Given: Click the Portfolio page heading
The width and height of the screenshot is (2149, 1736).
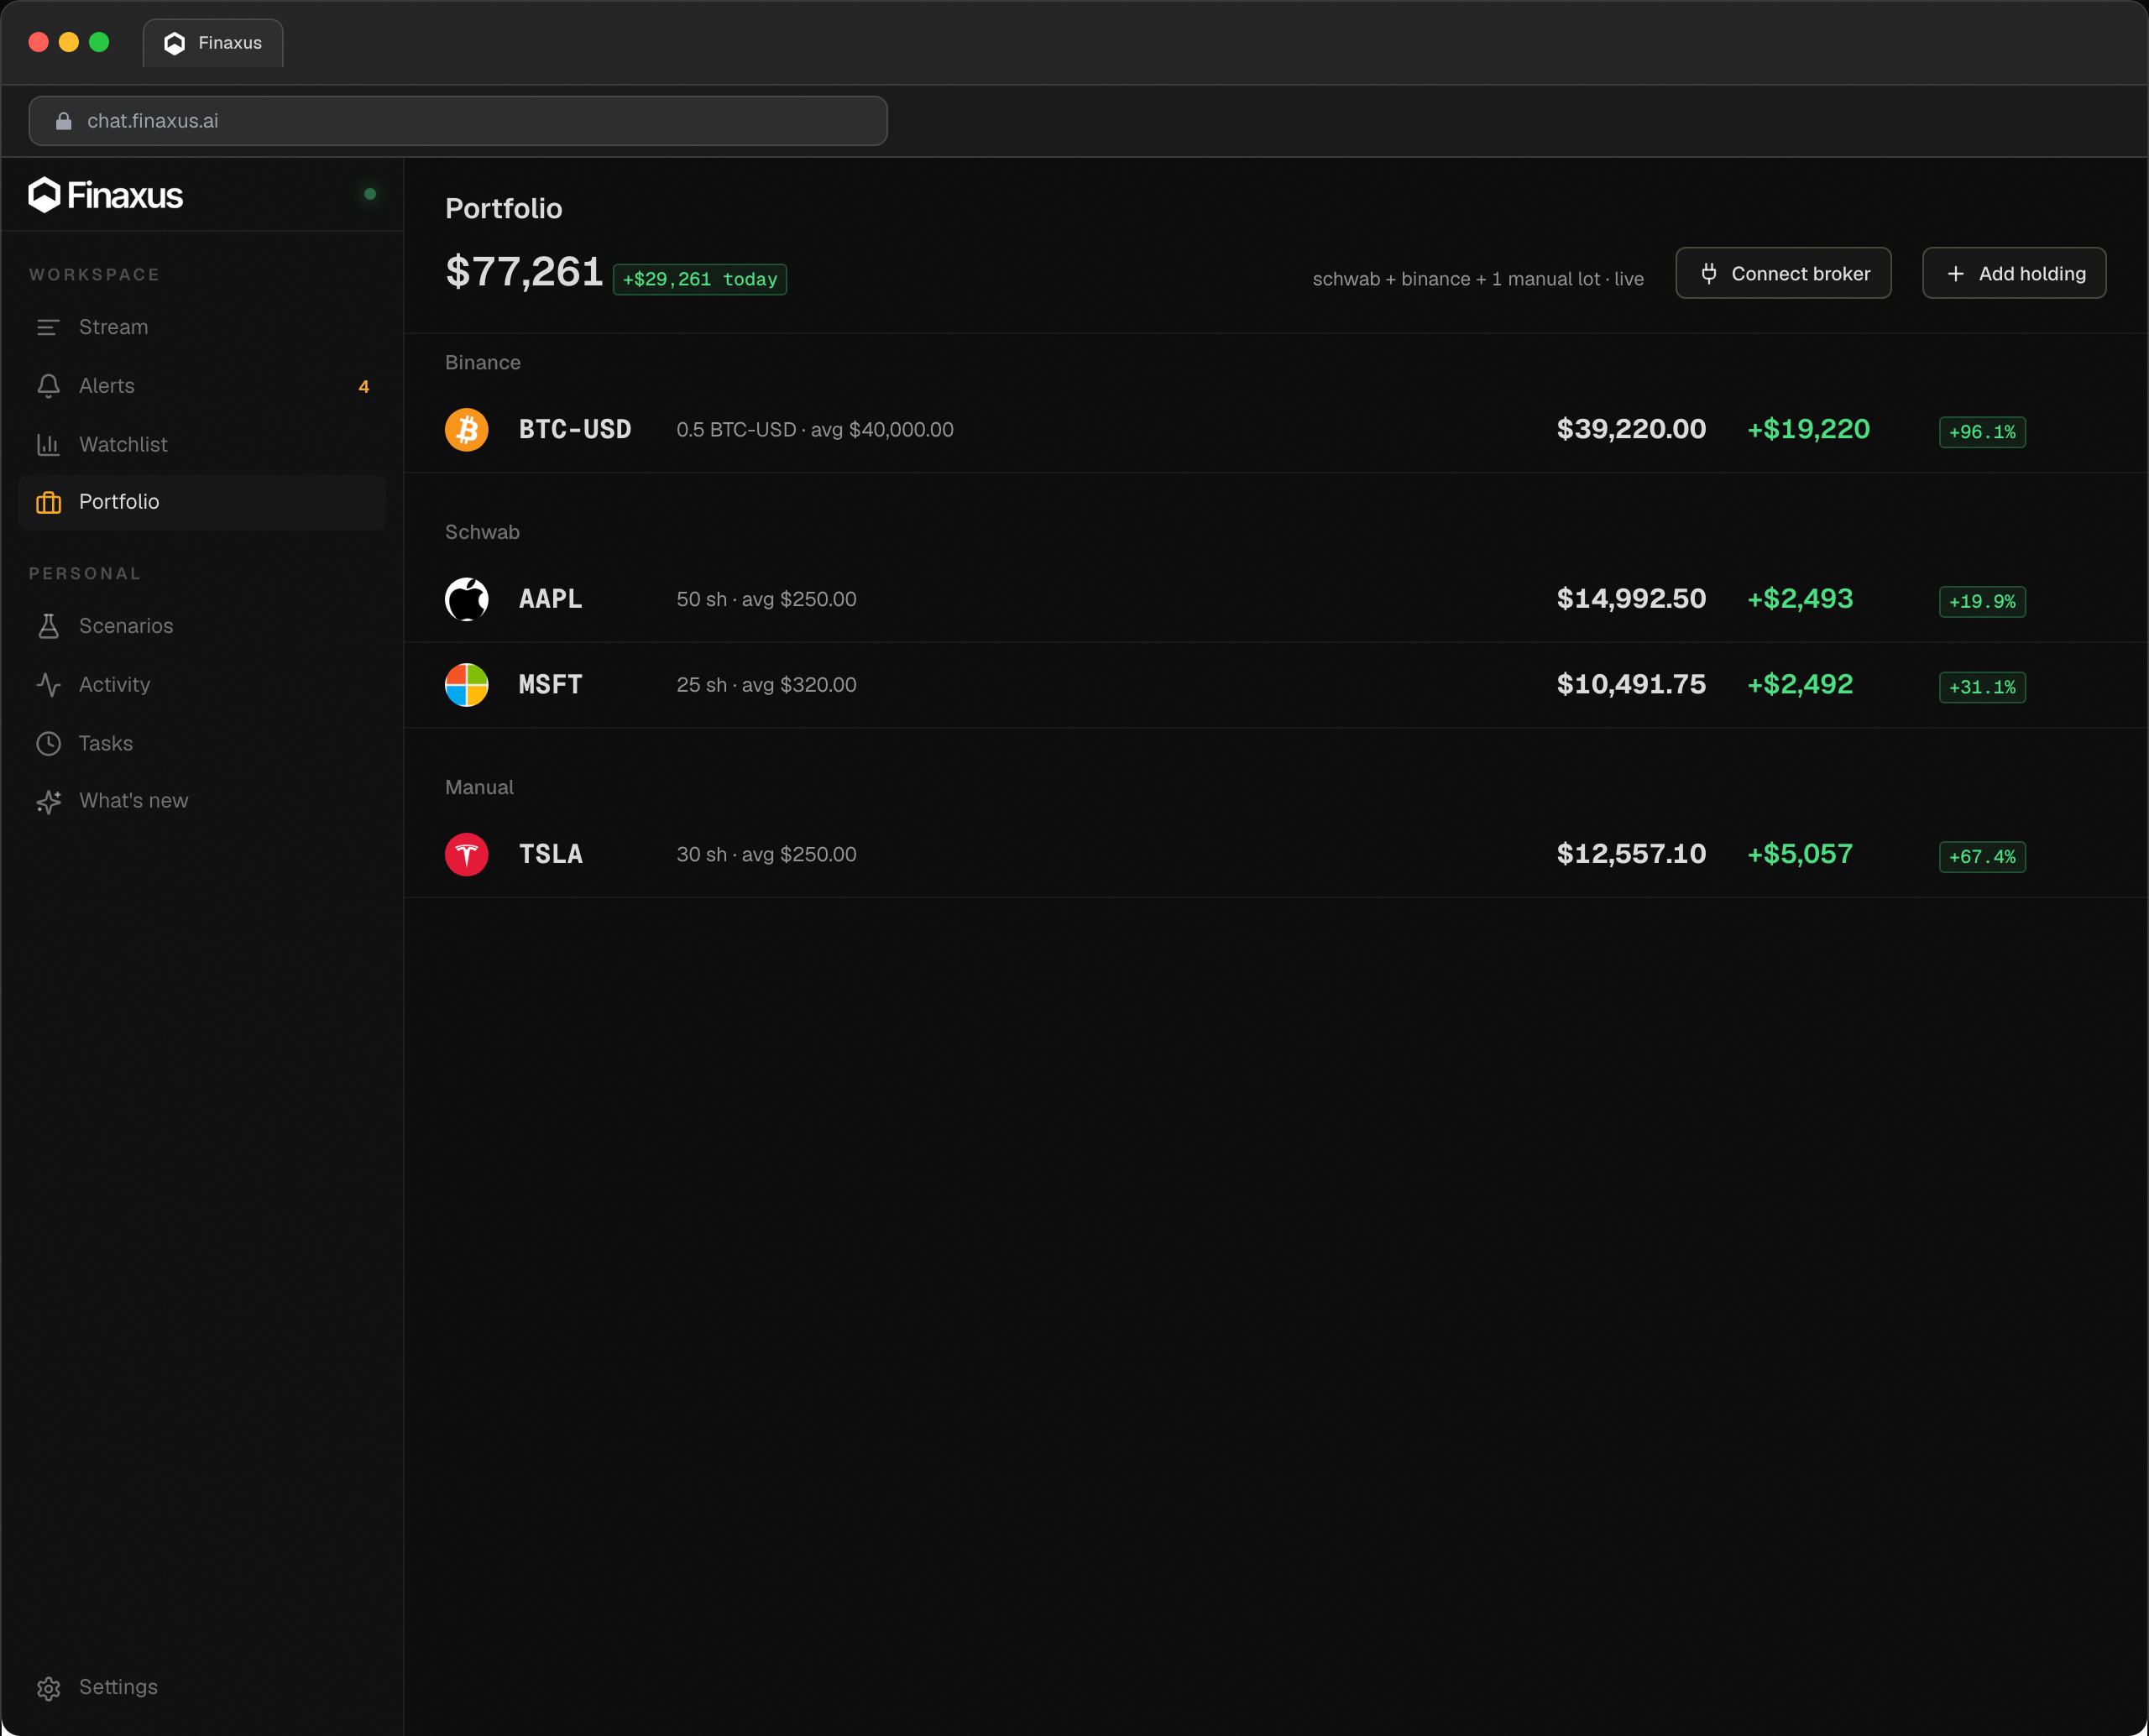Looking at the screenshot, I should click(503, 208).
